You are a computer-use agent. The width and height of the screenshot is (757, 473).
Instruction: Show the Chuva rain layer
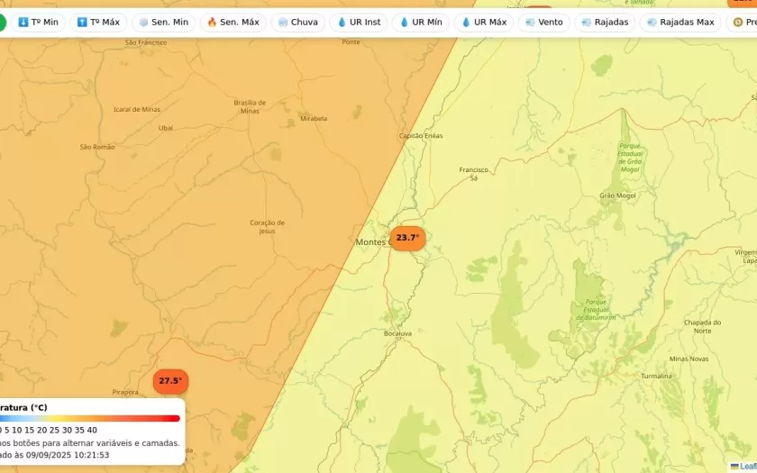coord(297,23)
